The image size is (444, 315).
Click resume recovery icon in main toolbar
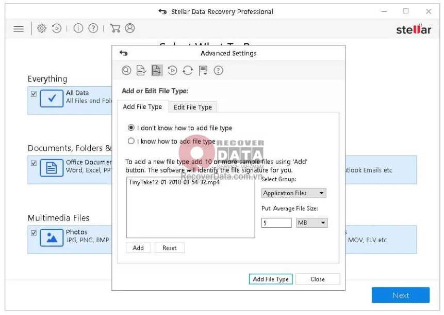point(57,28)
